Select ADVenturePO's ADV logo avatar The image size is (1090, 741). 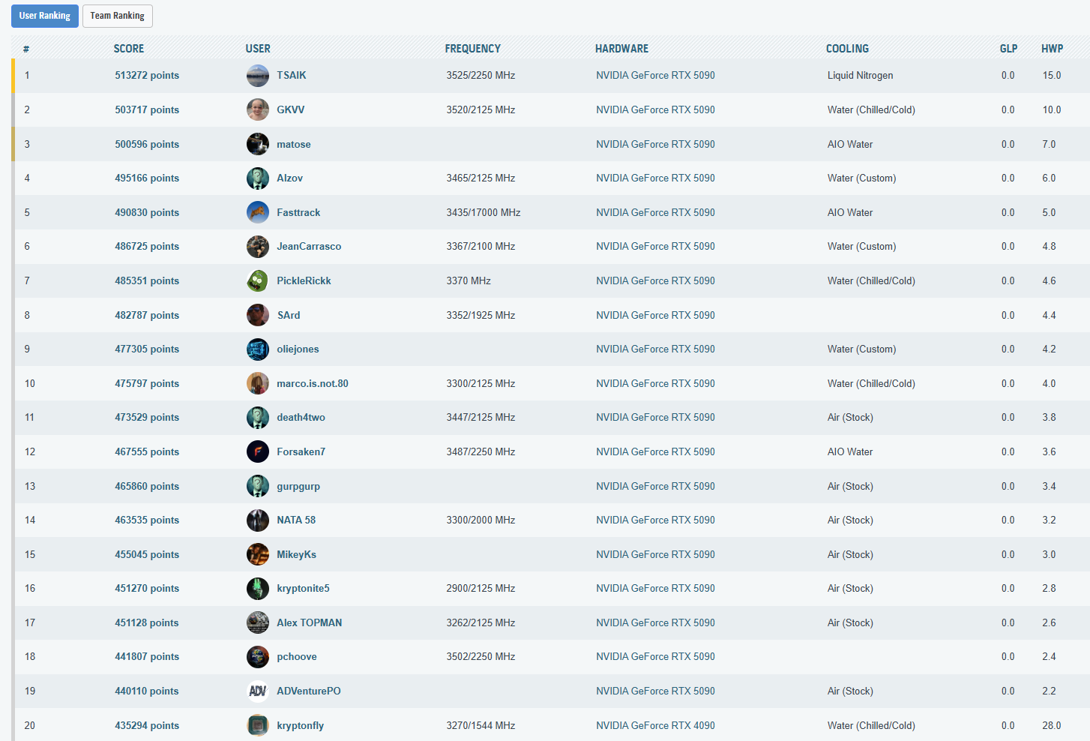coord(257,691)
